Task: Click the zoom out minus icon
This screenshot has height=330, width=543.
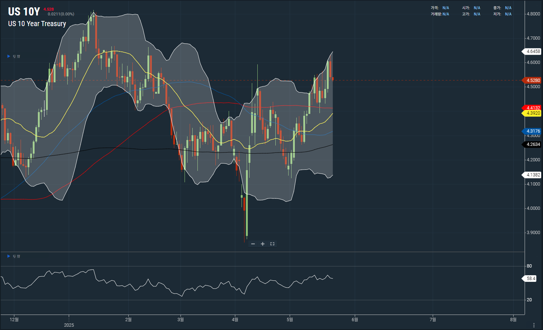Action: 253,244
